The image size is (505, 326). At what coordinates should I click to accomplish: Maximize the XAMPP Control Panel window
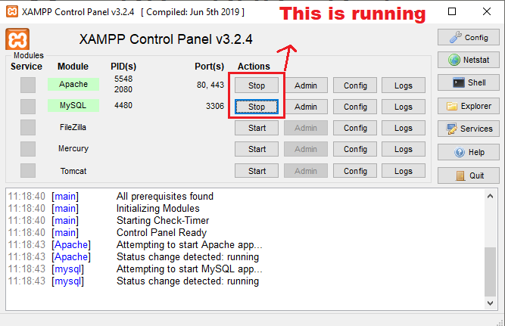coord(452,11)
